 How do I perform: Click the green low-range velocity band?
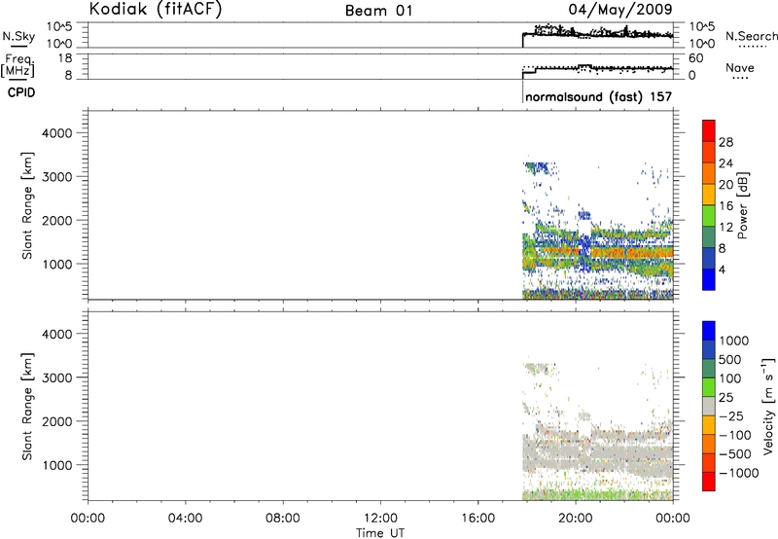[598, 494]
